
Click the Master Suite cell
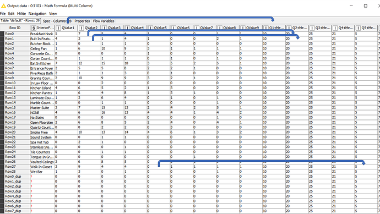[42, 108]
